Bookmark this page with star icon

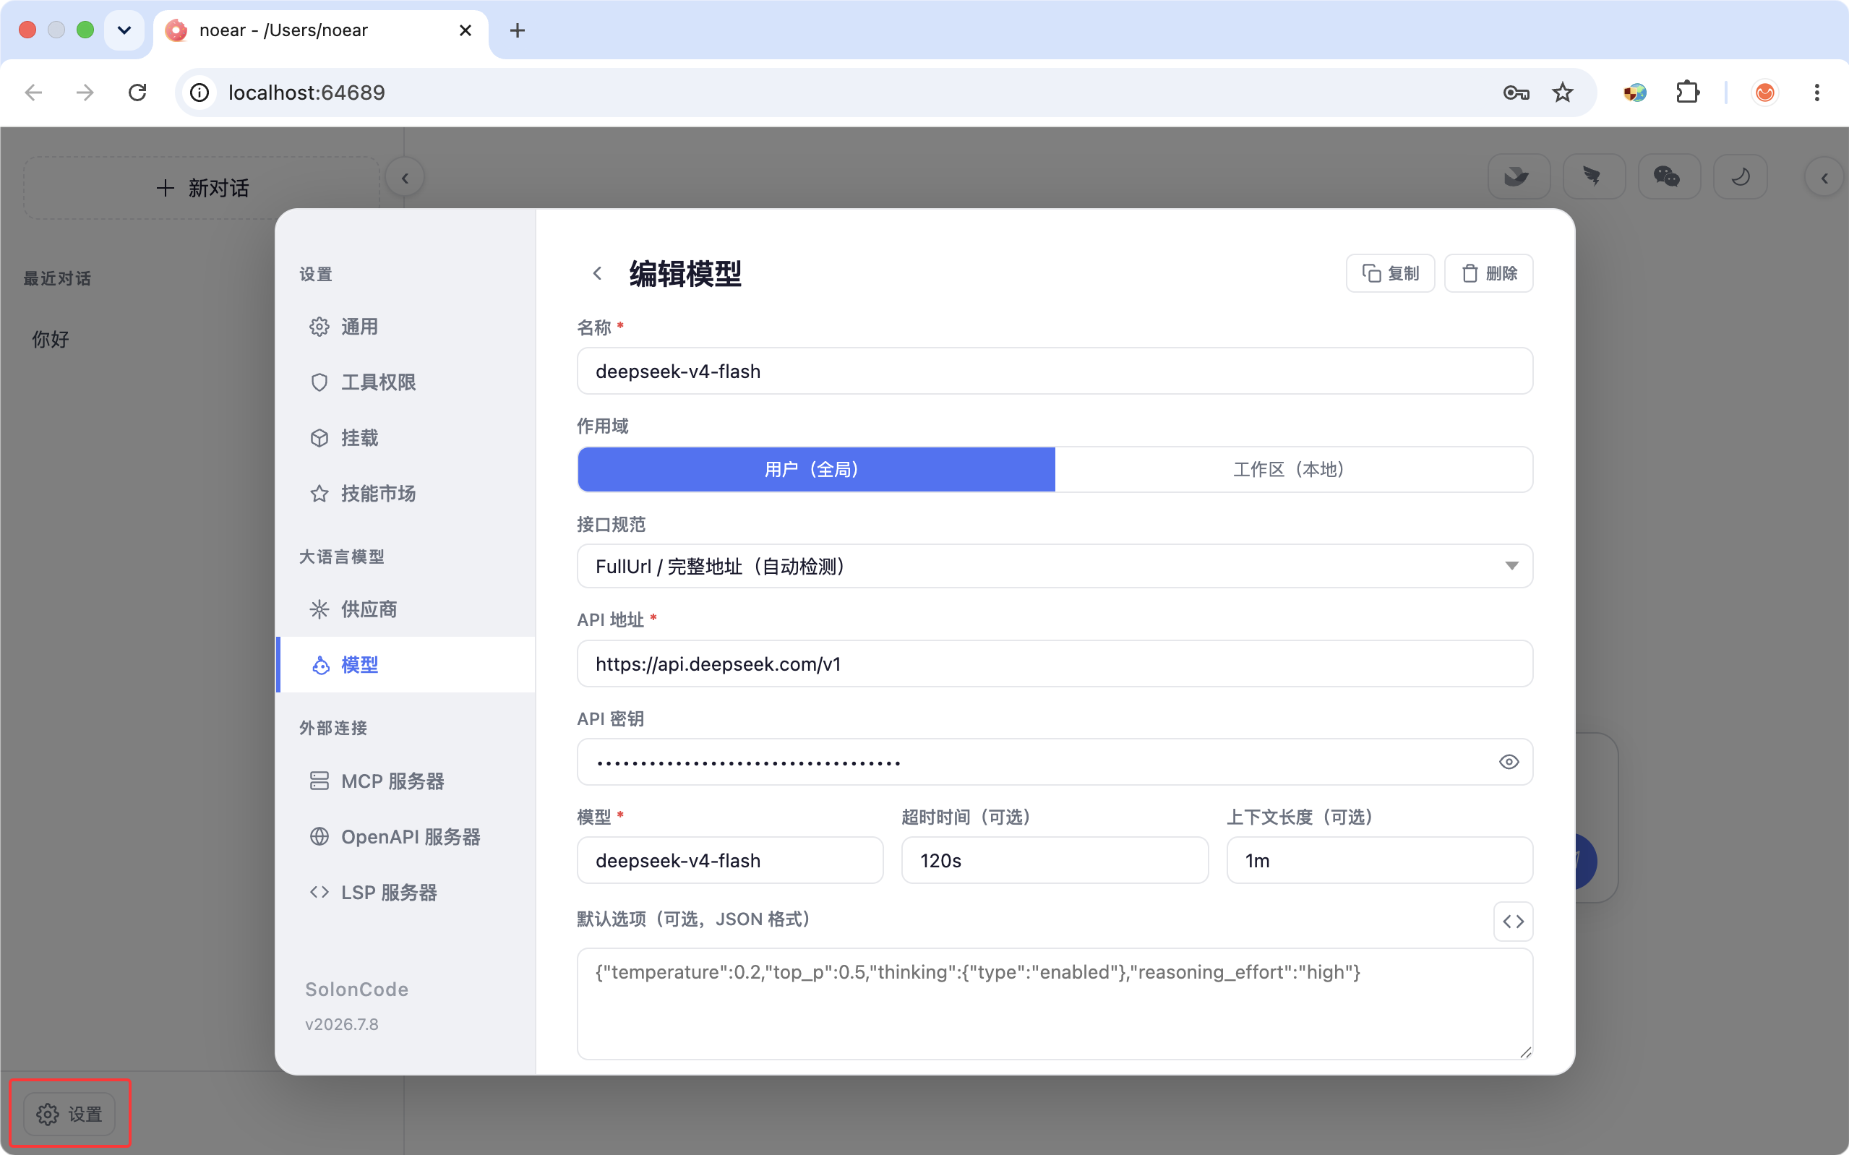click(1563, 93)
